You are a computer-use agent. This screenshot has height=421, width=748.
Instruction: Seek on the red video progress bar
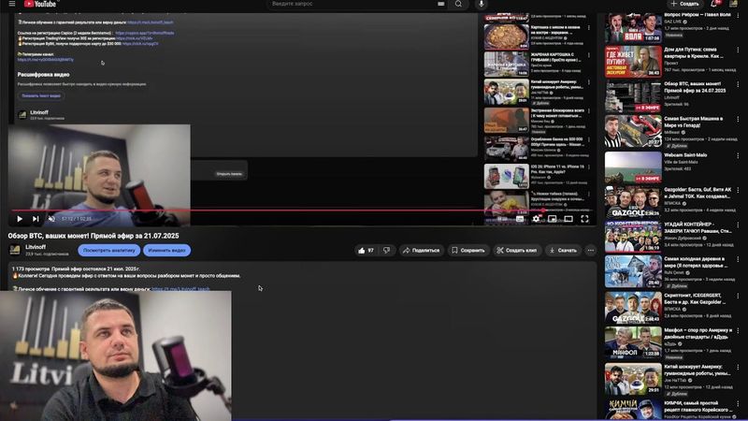tap(280, 210)
